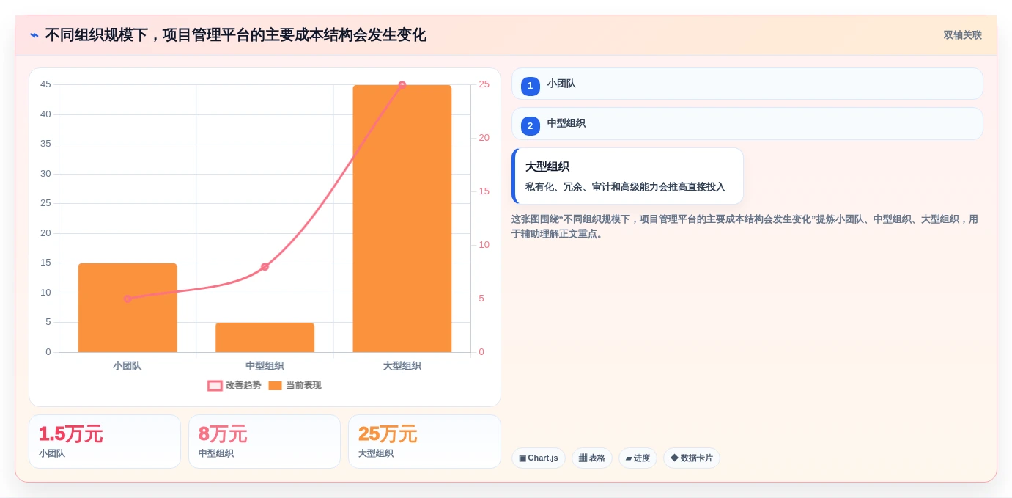Screen dimensions: 1012x498
Task: Click the orange 当前表现 legend swatch
Action: [x=275, y=386]
